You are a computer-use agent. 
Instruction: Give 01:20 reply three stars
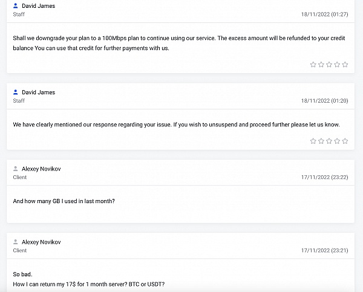click(x=329, y=141)
